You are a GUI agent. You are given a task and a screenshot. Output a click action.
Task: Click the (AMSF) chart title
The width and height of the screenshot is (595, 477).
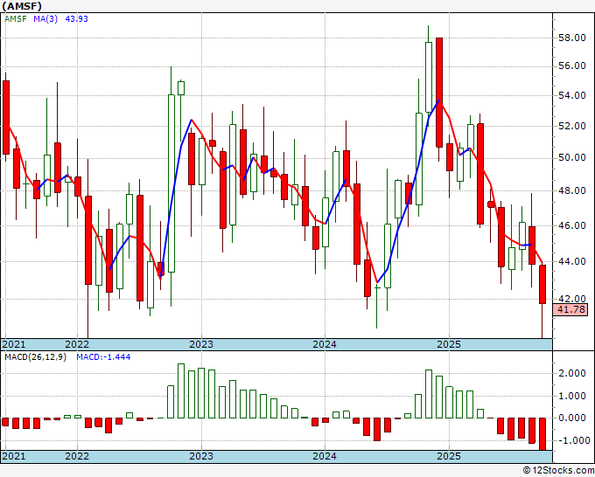(x=22, y=6)
